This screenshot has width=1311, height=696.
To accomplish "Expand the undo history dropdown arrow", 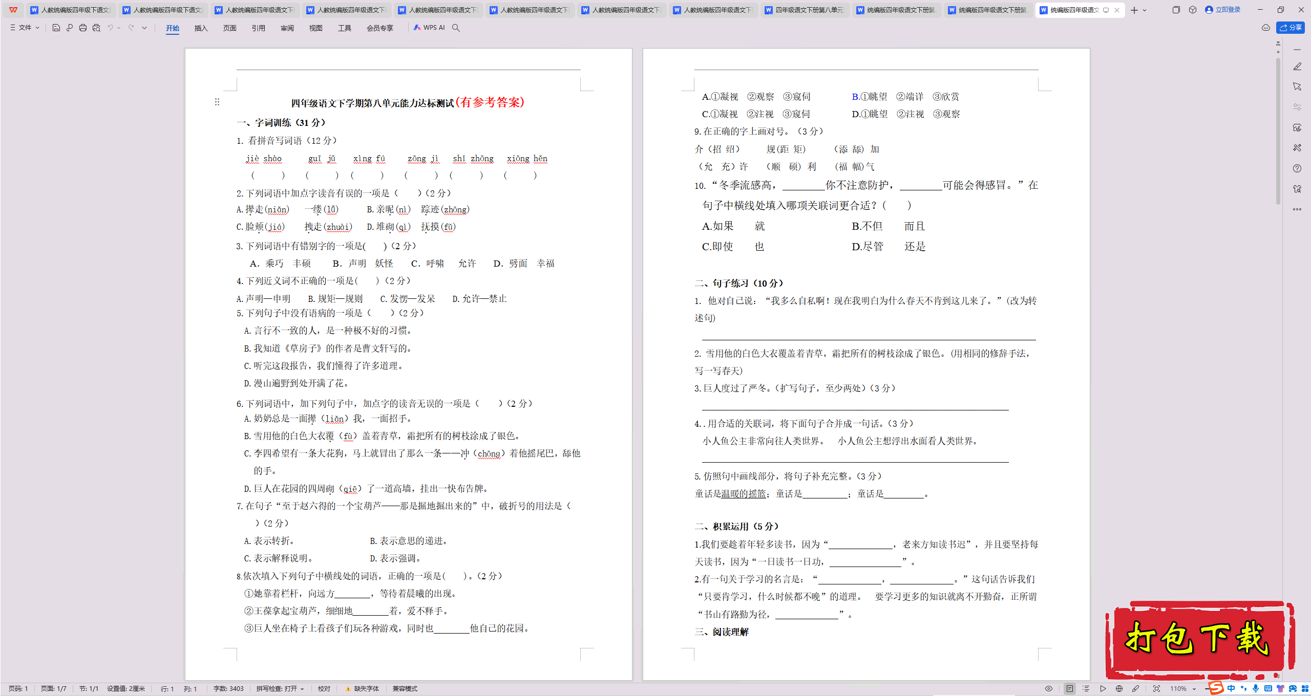I will click(119, 28).
